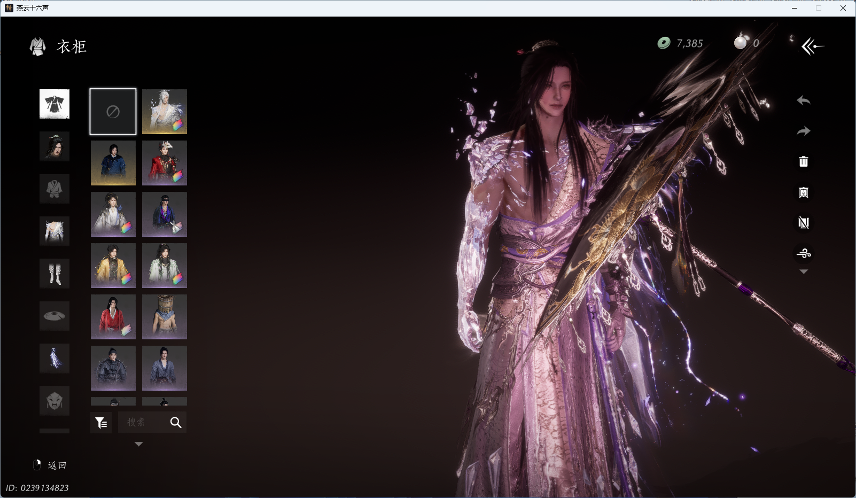Click the redo arrow icon

pyautogui.click(x=803, y=131)
